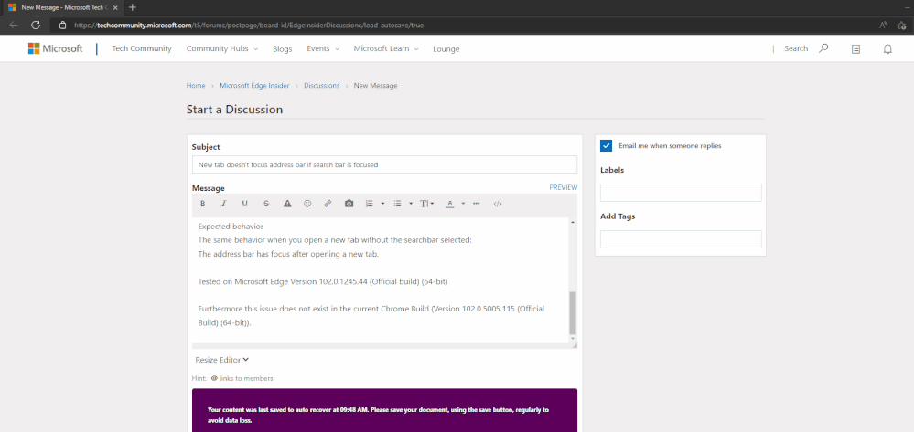The height and width of the screenshot is (432, 914).
Task: Apply strikethrough formatting
Action: tap(266, 204)
